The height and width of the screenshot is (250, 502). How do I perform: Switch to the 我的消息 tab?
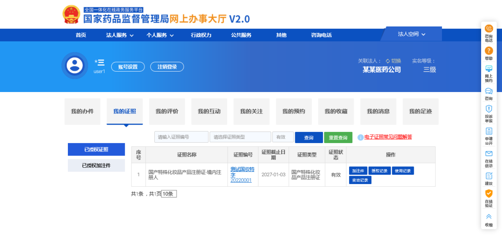point(378,112)
